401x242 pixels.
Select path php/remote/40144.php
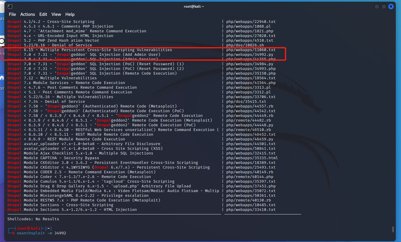tap(250, 177)
